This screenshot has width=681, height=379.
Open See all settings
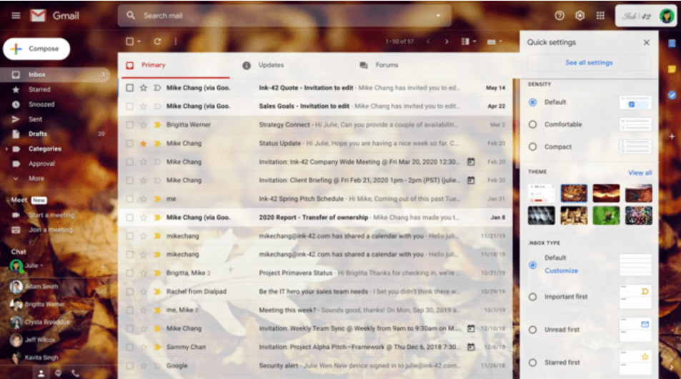[589, 63]
